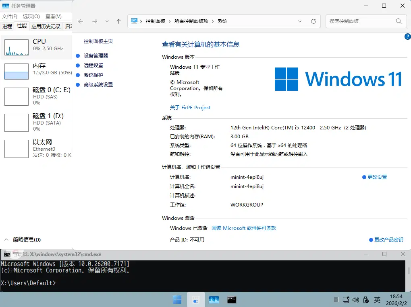Click the 查看有关计算机的基本信息 heading
This screenshot has width=411, height=307.
201,45
